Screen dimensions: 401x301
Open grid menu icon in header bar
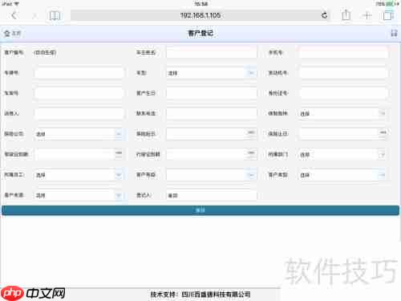pos(394,33)
